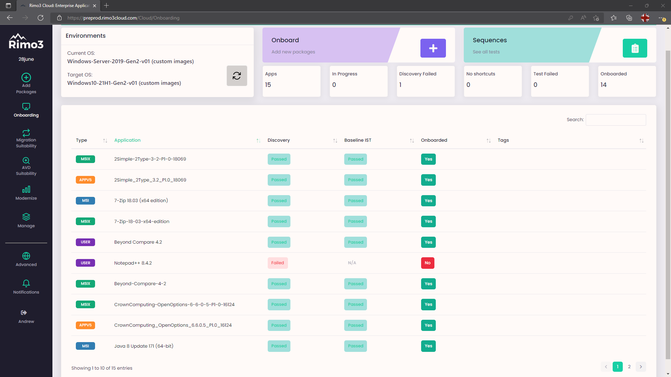Sort by Onboarded column header
Image resolution: width=671 pixels, height=377 pixels.
point(434,140)
